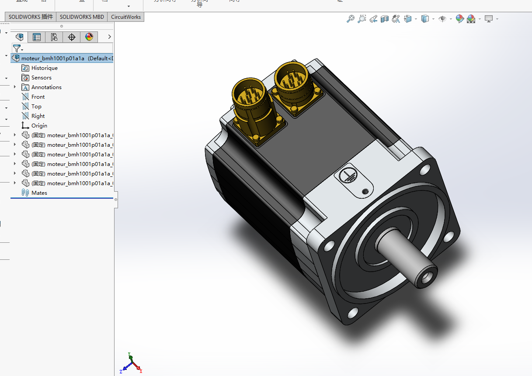The height and width of the screenshot is (376, 532).
Task: Click the View Settings monitor icon
Action: click(x=489, y=19)
